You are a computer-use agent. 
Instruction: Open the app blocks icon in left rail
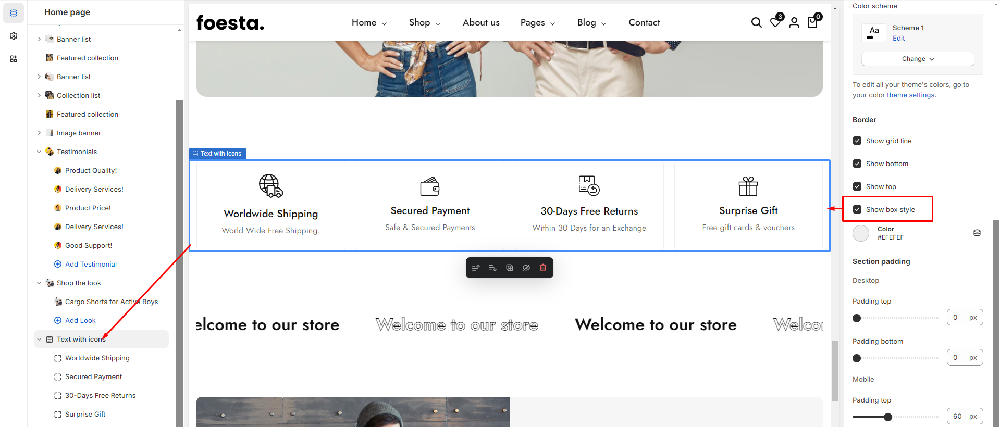pyautogui.click(x=14, y=59)
